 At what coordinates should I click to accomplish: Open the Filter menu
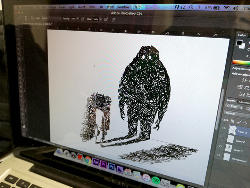point(92,7)
